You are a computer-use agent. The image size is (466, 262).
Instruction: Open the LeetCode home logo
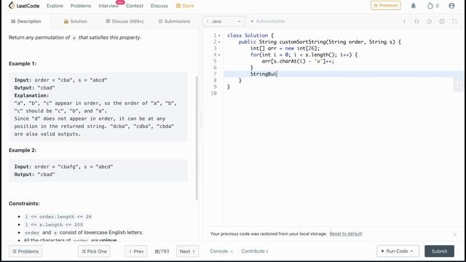[24, 6]
